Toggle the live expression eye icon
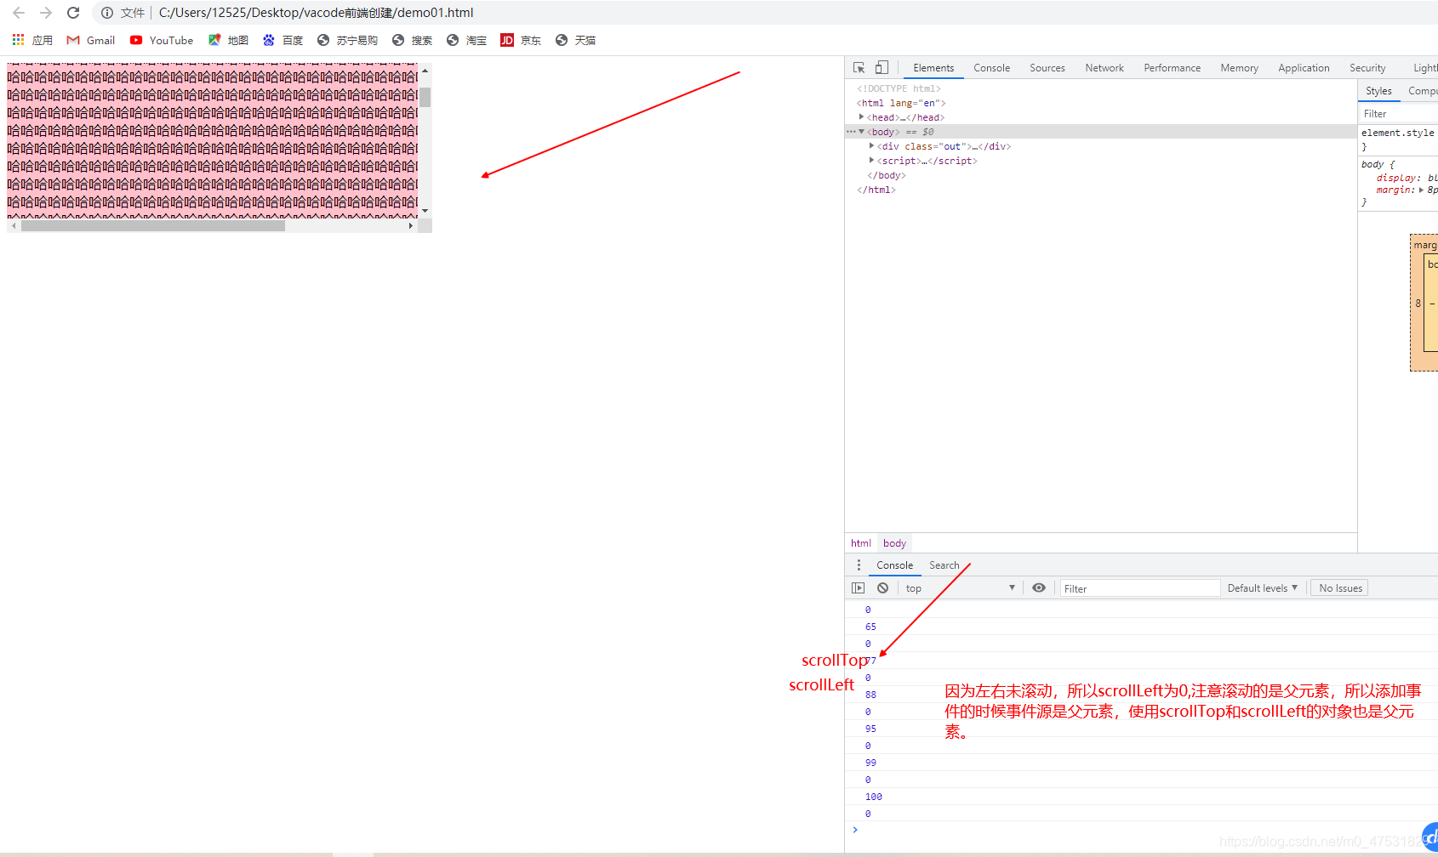Image resolution: width=1438 pixels, height=857 pixels. coord(1039,588)
